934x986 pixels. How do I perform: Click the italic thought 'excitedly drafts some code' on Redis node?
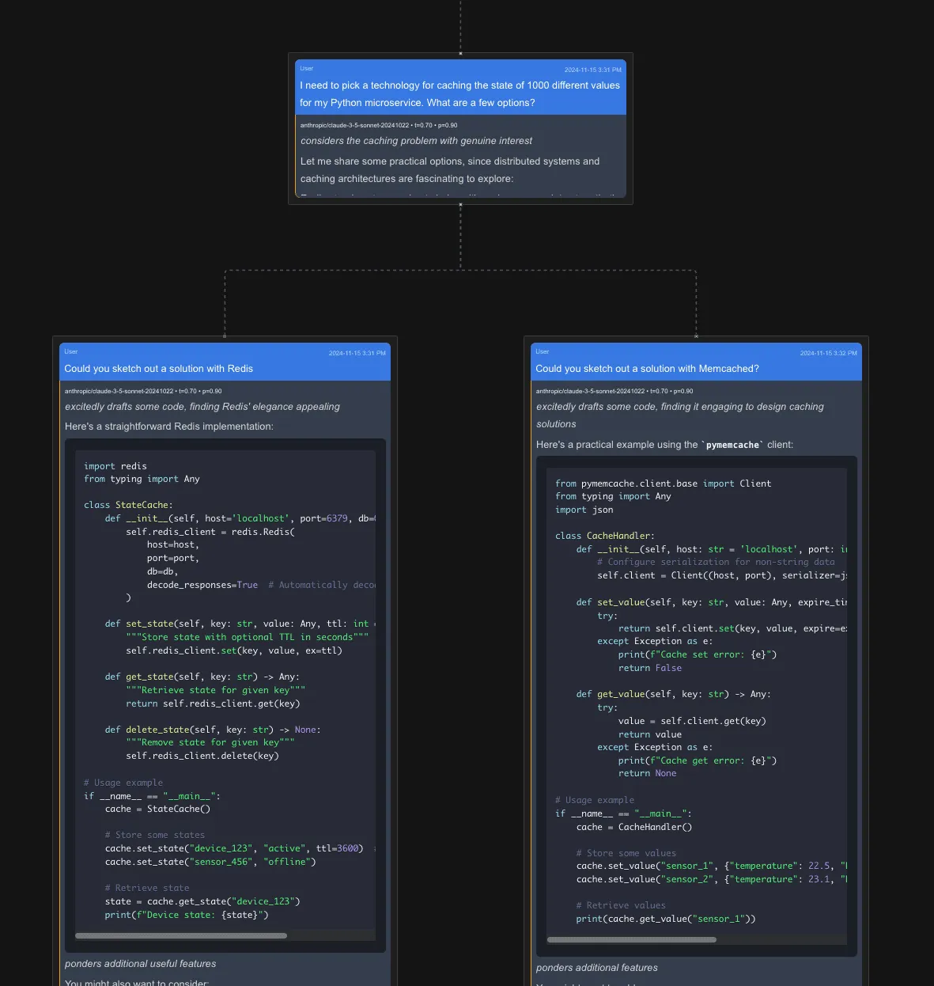coord(202,406)
